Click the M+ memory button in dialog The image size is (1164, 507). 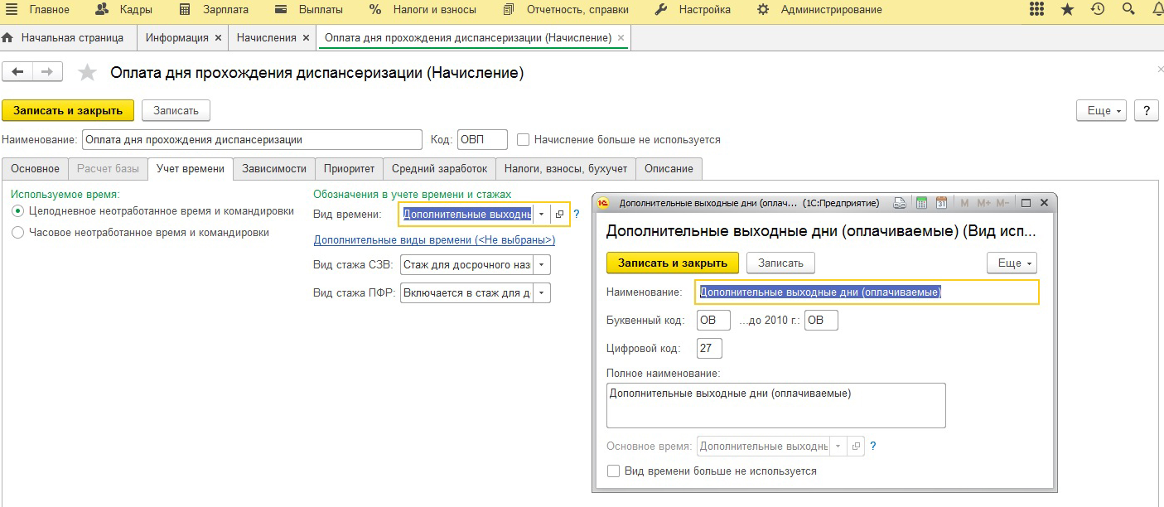click(x=983, y=202)
